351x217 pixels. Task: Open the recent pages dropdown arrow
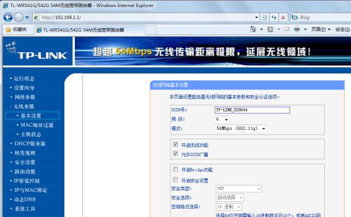pyautogui.click(x=27, y=18)
